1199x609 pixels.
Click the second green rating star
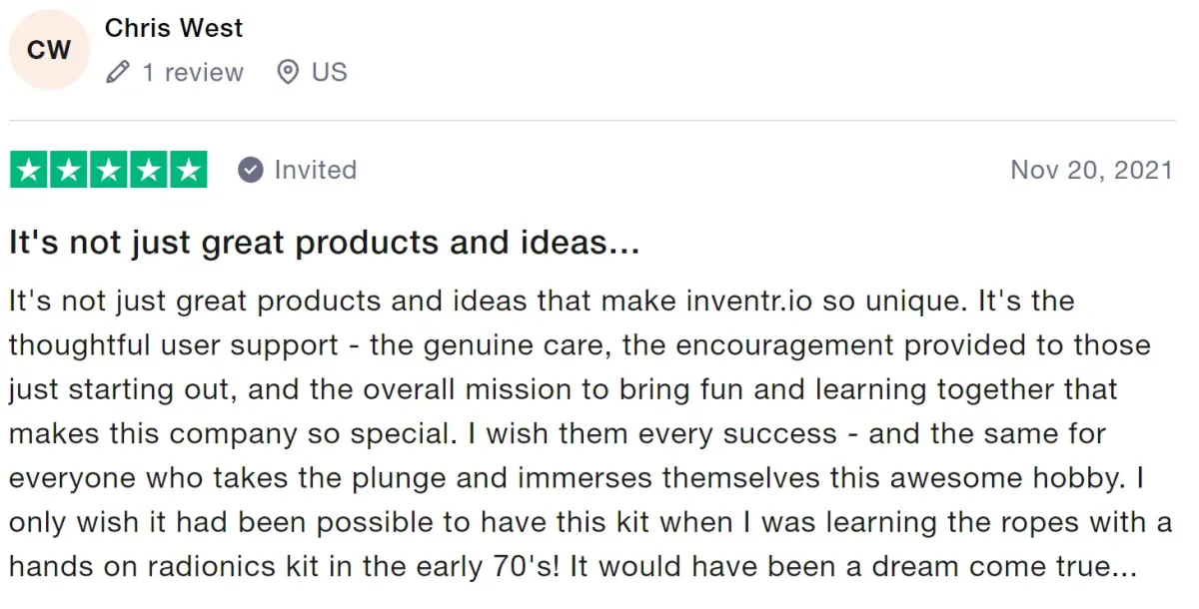69,171
